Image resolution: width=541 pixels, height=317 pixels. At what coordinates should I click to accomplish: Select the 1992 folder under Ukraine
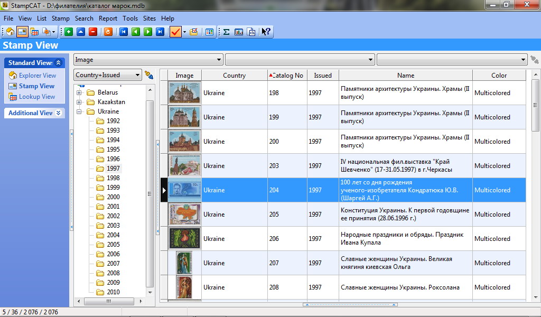click(x=113, y=121)
